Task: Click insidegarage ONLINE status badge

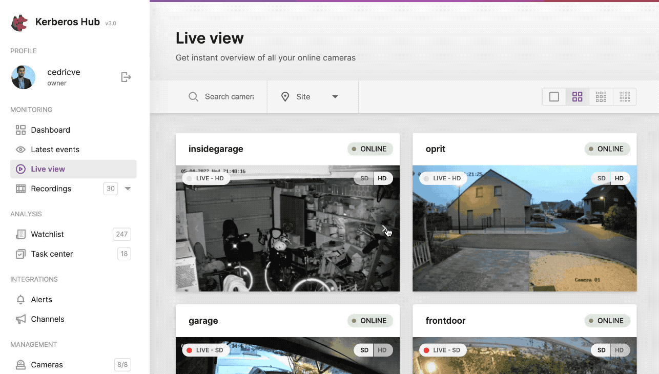Action: [x=370, y=149]
